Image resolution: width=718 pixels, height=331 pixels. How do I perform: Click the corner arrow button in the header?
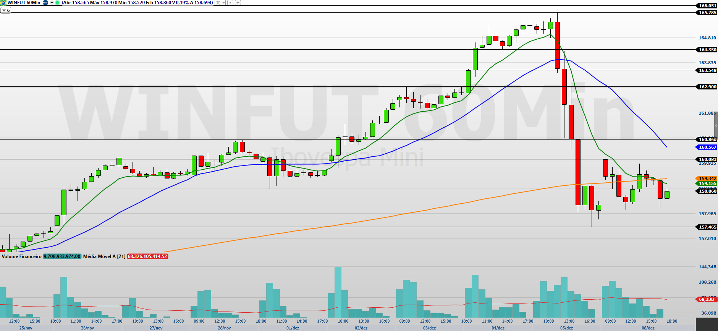point(230,3)
